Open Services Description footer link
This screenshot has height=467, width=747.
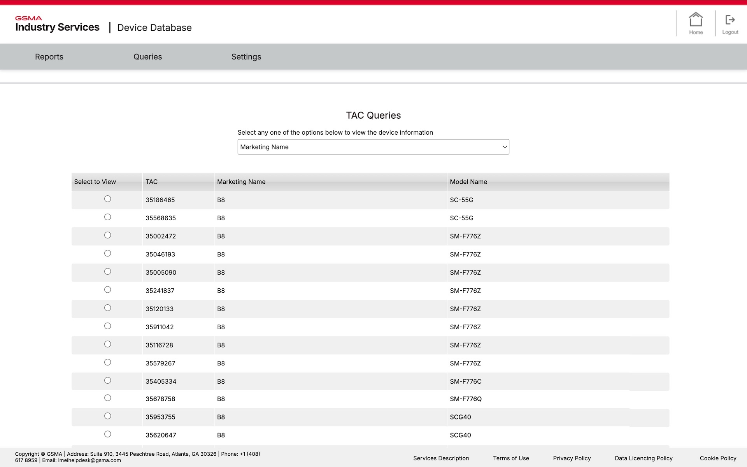(441, 458)
